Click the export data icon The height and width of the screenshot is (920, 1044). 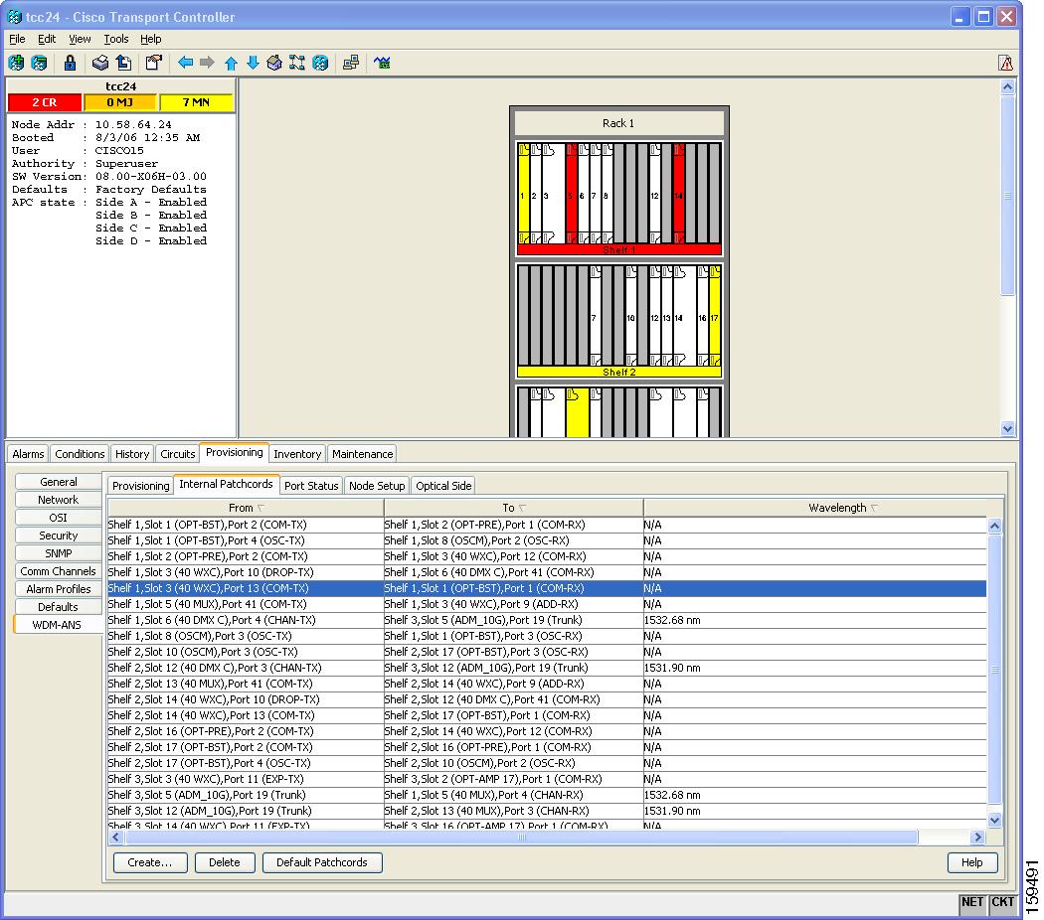click(x=123, y=63)
